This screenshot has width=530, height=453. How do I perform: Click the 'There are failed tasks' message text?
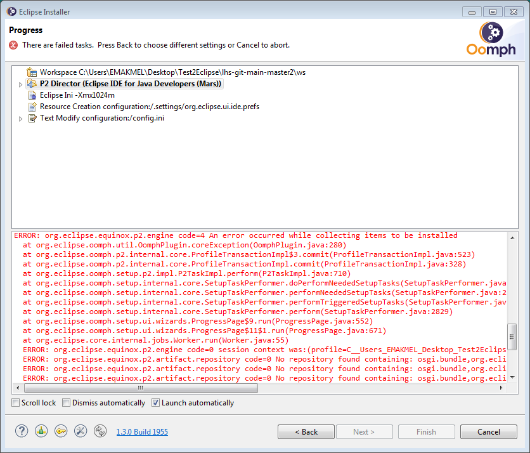coord(156,45)
